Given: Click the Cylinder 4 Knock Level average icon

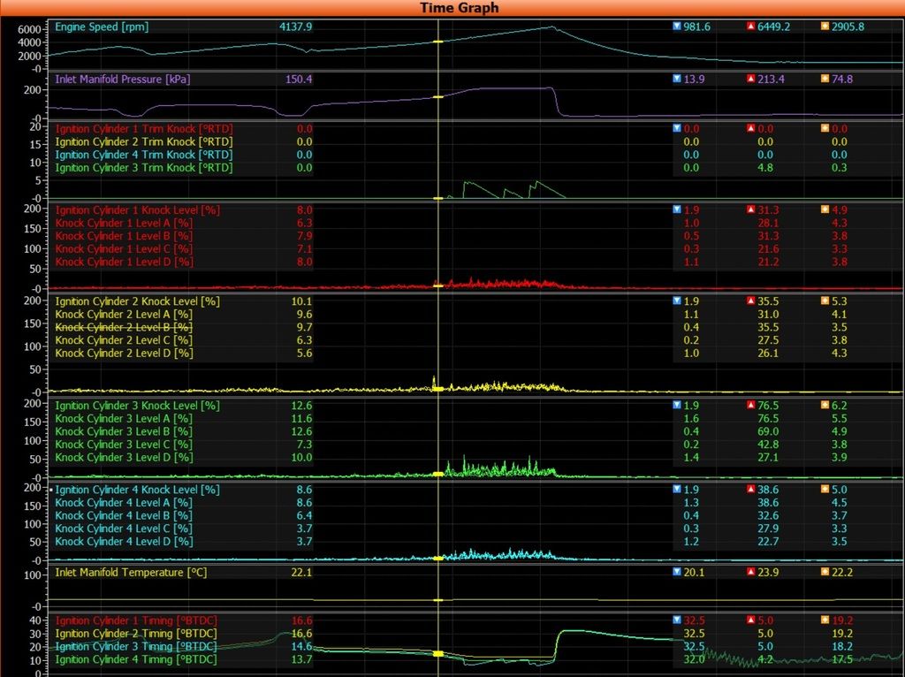Looking at the screenshot, I should [825, 490].
